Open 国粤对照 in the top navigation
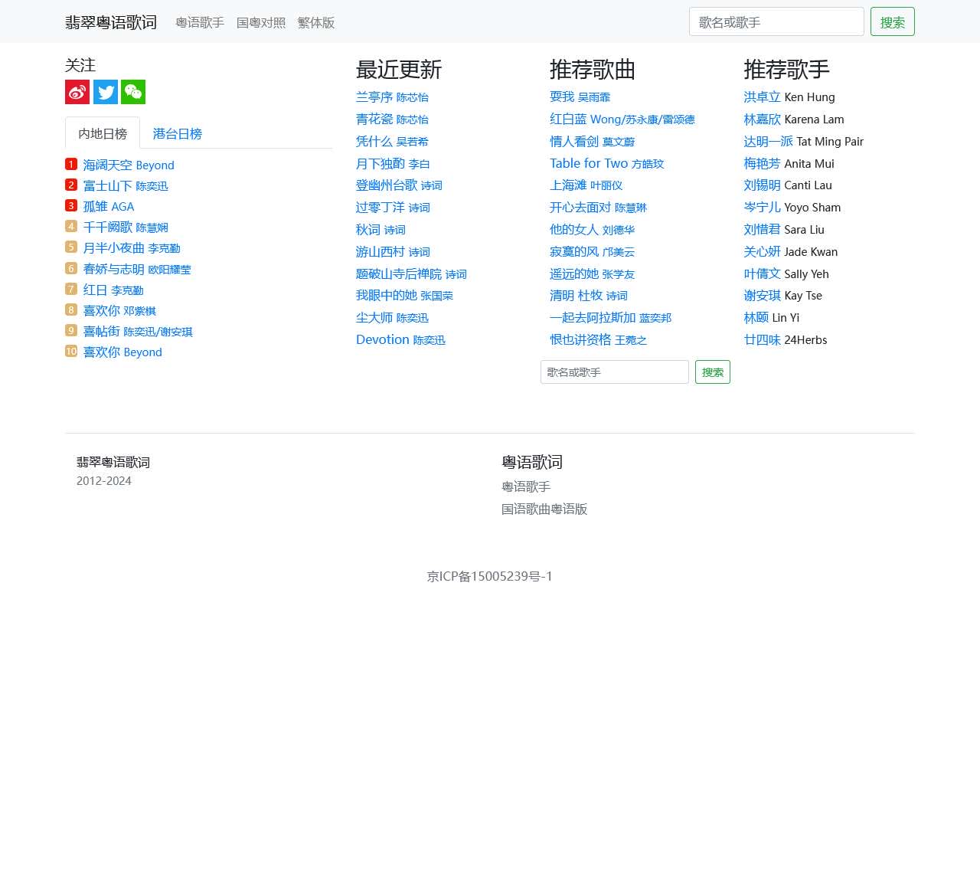Viewport: 980px width, 894px height. (x=261, y=22)
